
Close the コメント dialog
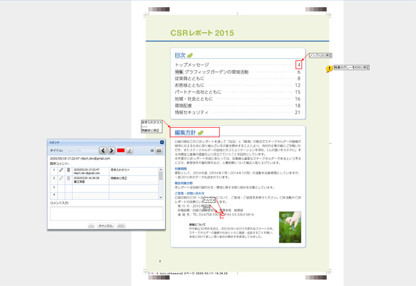tap(162, 142)
